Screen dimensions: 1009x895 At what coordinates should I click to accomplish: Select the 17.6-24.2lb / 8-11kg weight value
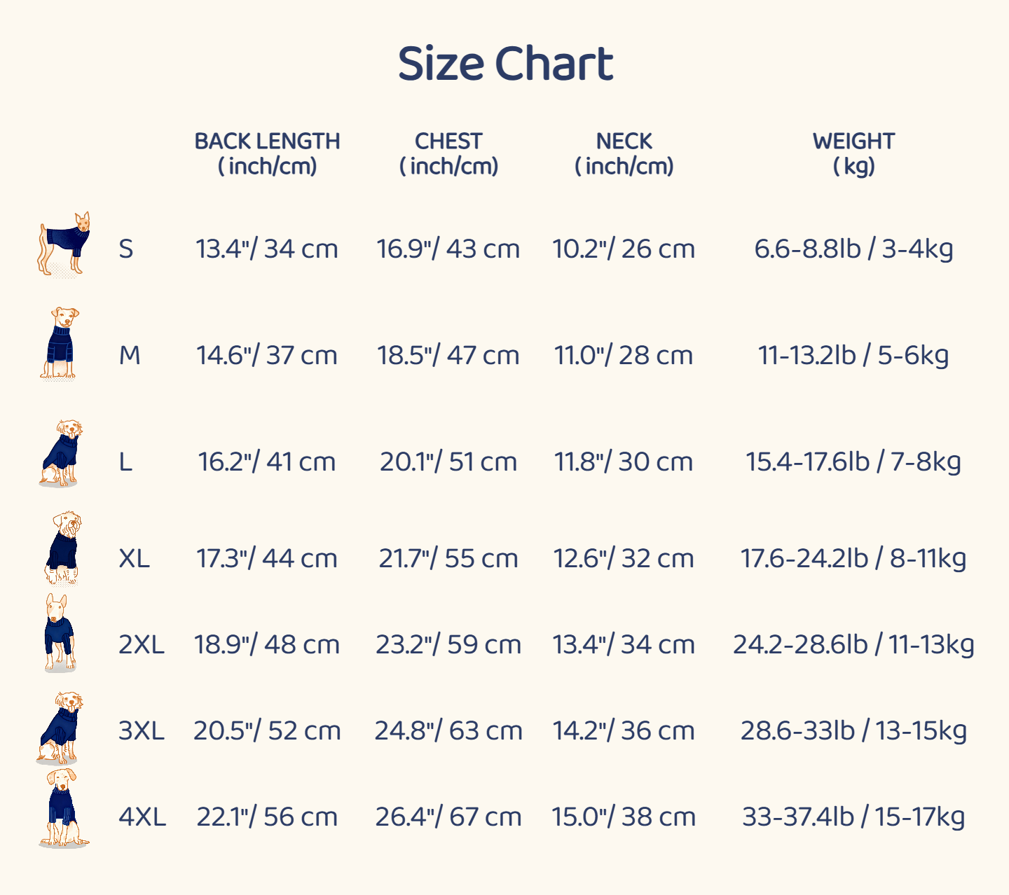[853, 558]
